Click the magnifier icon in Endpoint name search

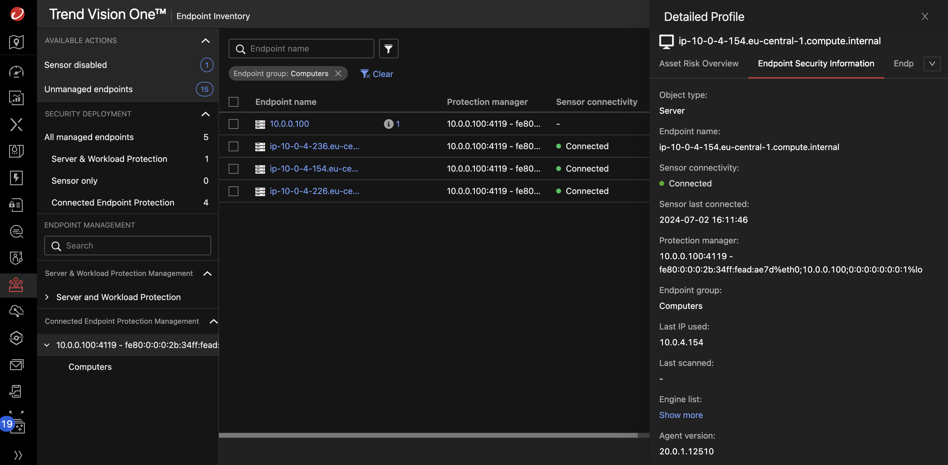point(240,49)
